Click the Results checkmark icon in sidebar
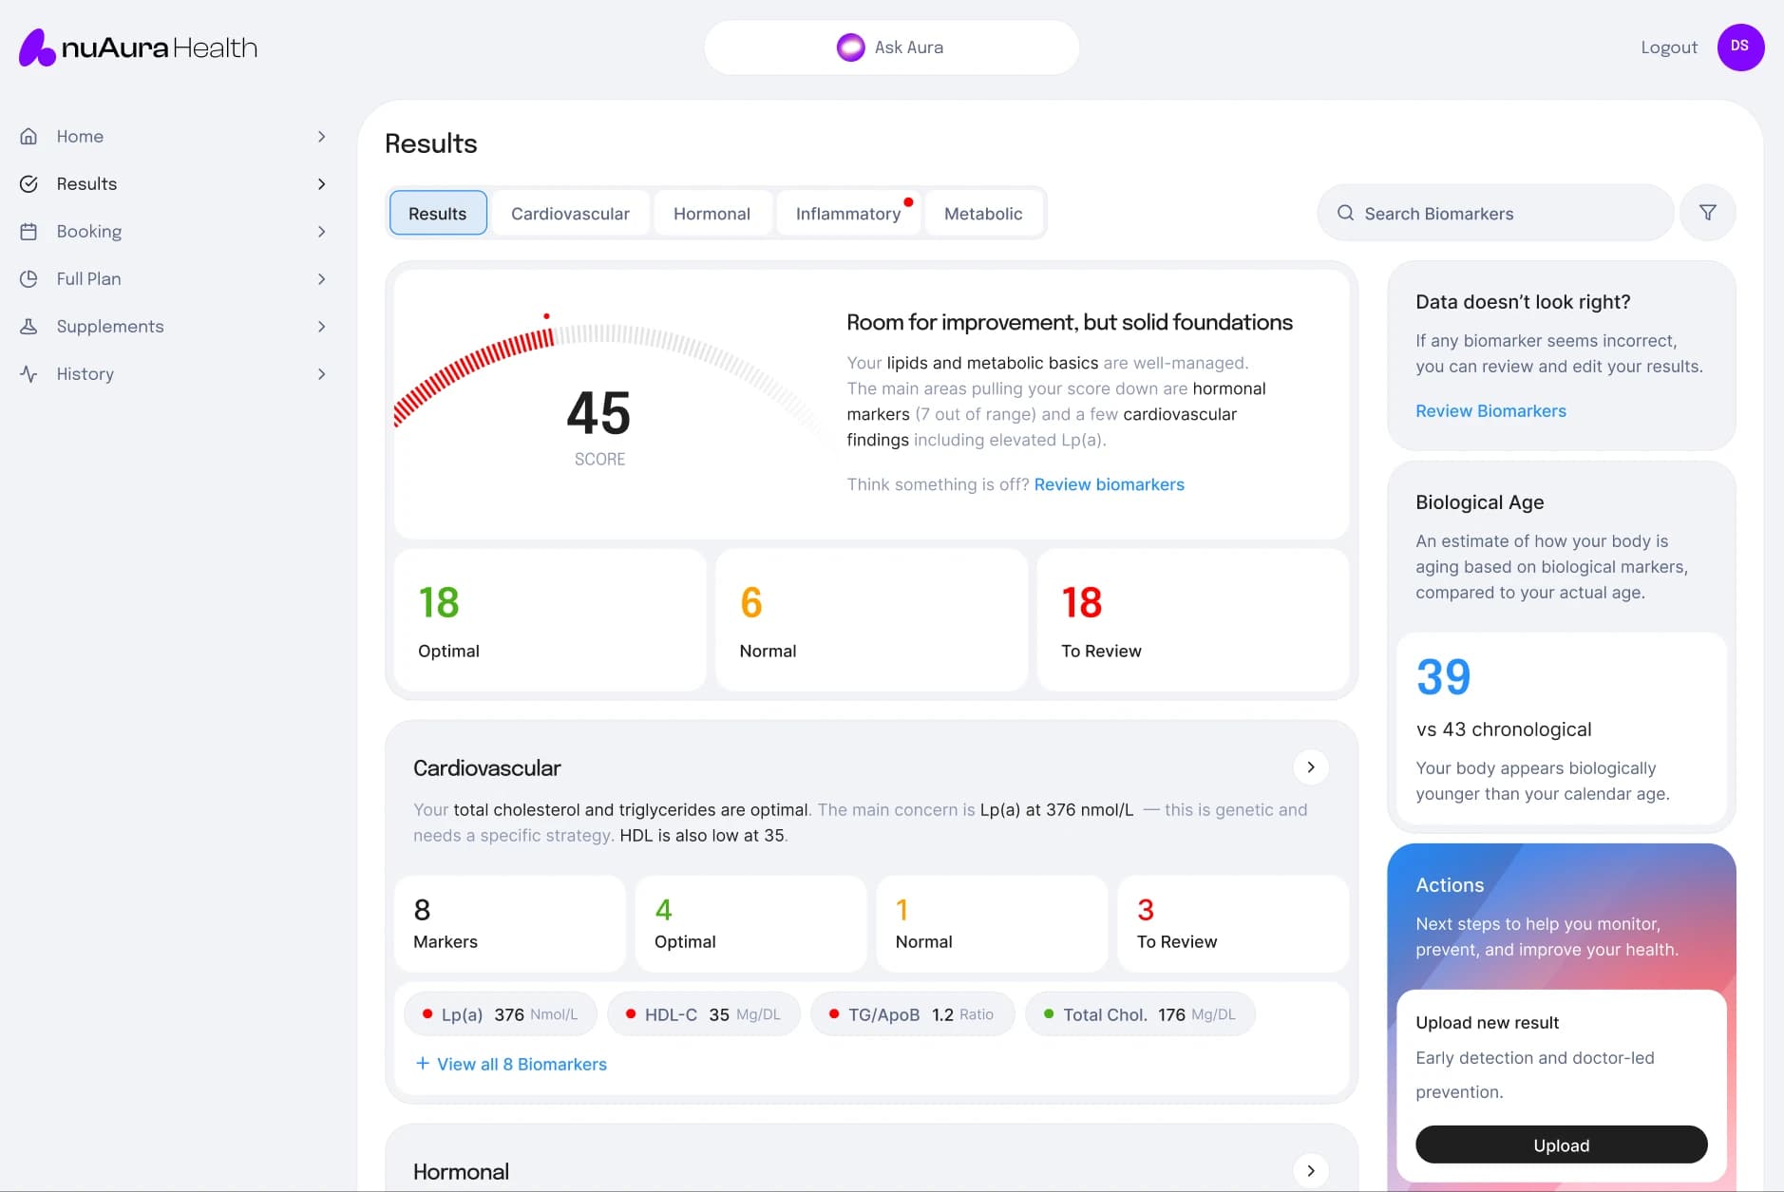This screenshot has width=1784, height=1192. coord(28,183)
